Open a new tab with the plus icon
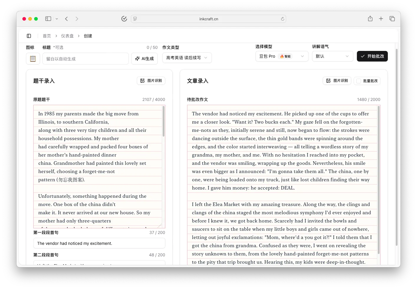Image resolution: width=417 pixels, height=289 pixels. [x=381, y=19]
